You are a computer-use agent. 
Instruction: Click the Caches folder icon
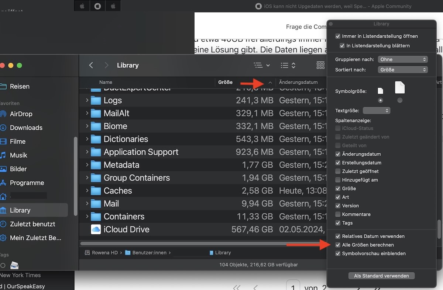[x=96, y=191]
